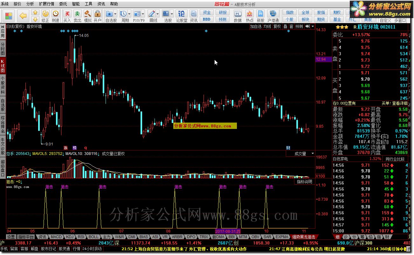Click the 同行业比较 button

point(395,159)
